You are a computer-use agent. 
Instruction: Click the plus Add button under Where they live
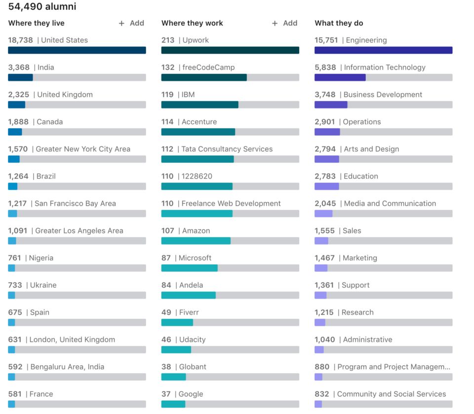click(x=132, y=23)
